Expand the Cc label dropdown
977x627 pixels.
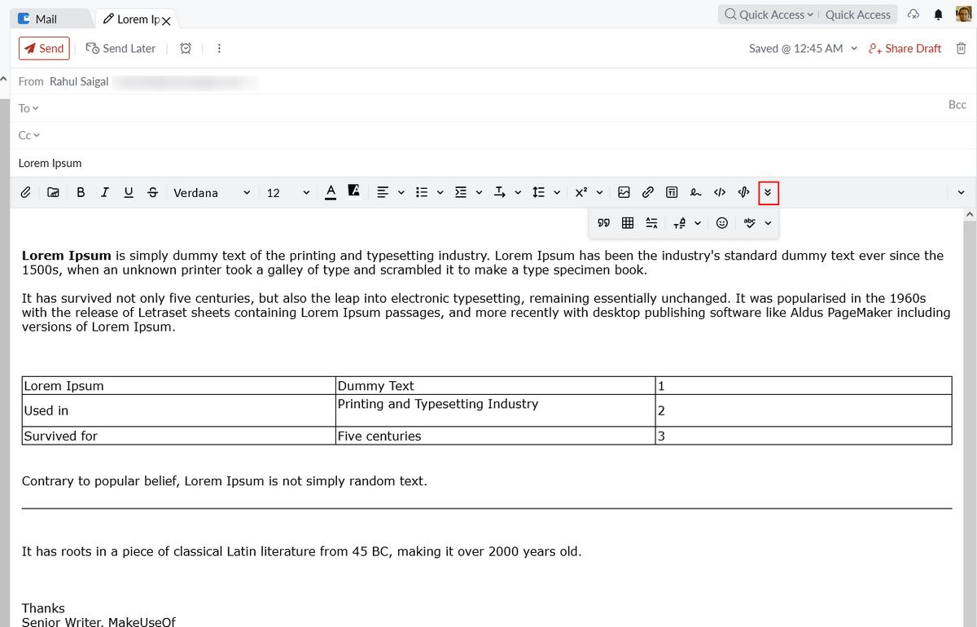(29, 135)
